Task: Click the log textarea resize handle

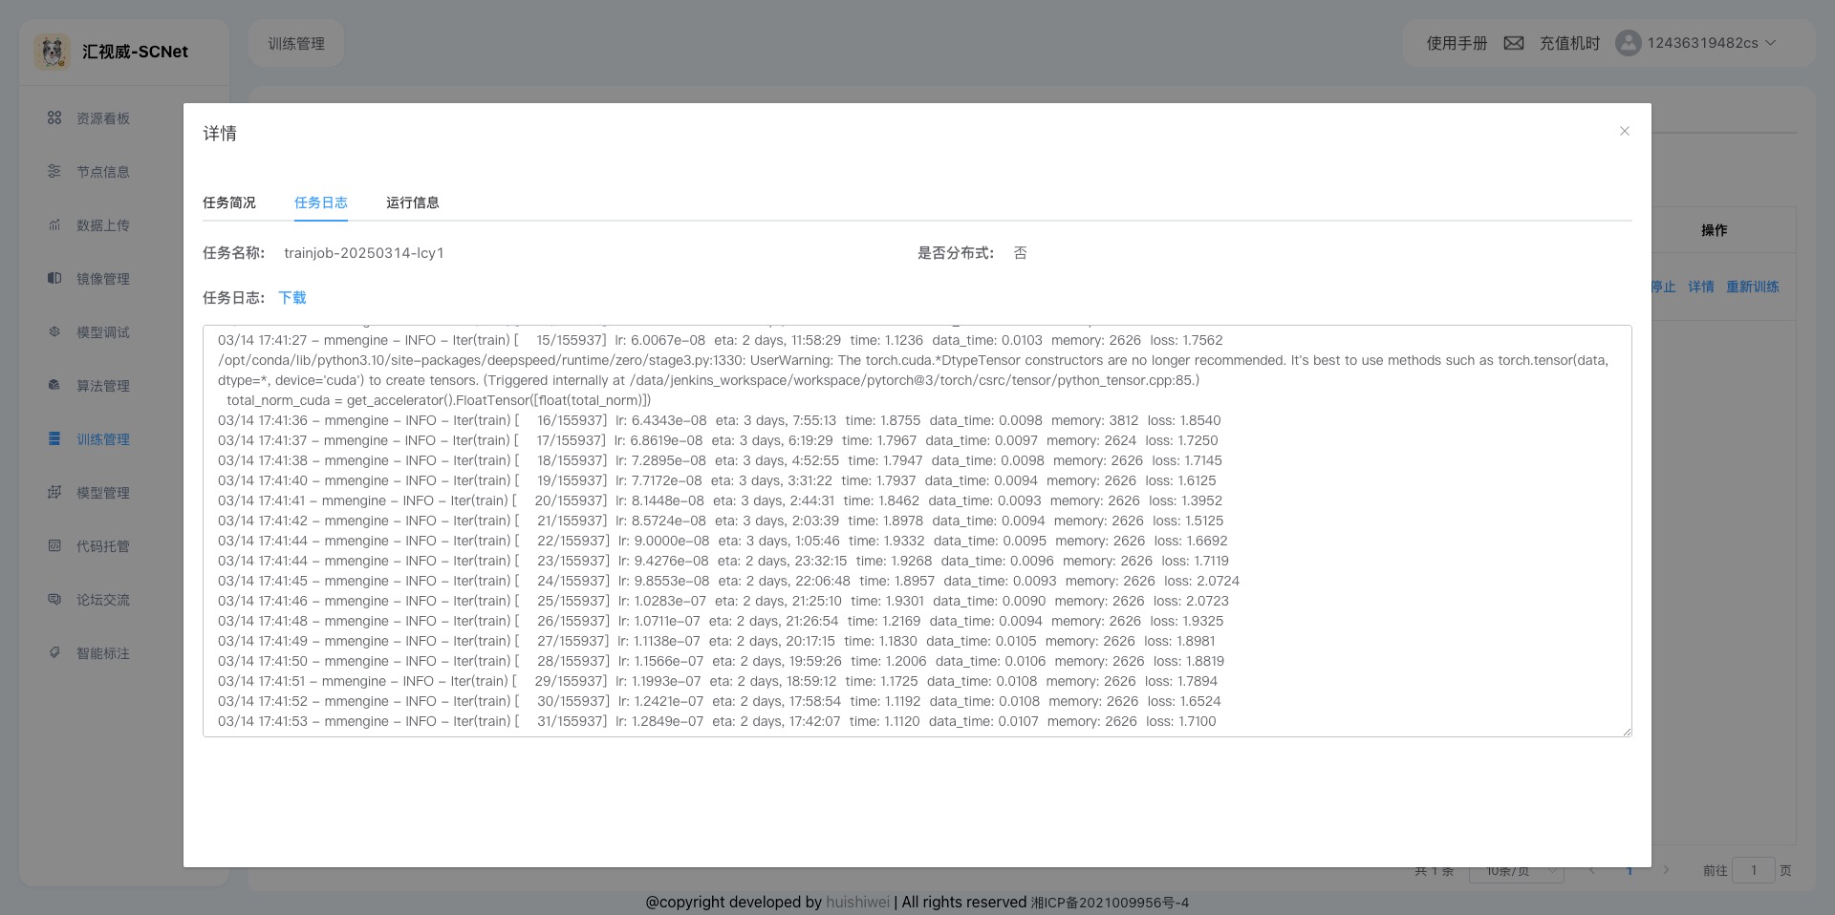Action: point(1626,731)
